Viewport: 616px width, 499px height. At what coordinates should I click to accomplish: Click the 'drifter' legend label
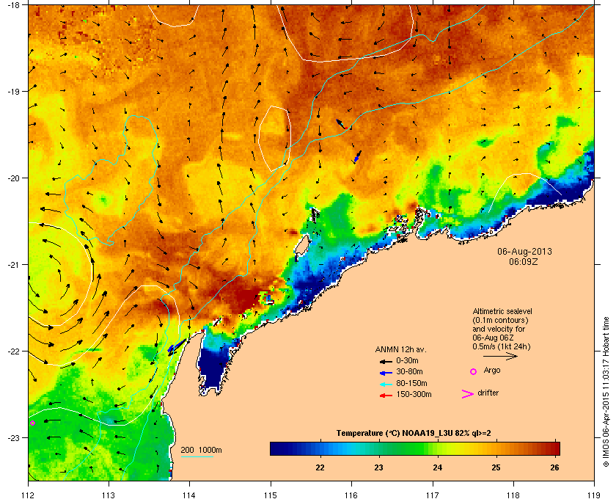(488, 393)
